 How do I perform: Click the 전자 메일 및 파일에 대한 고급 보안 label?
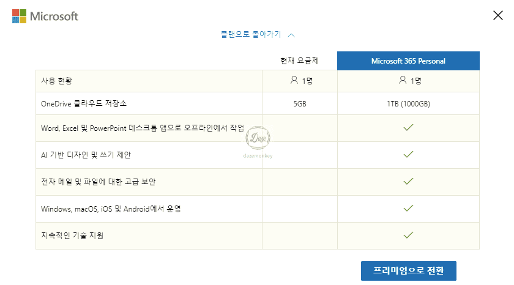click(x=98, y=182)
